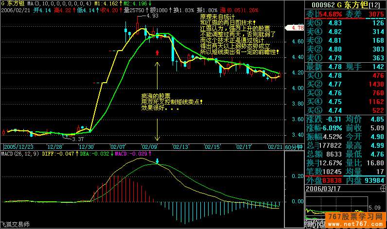Click the 4.93 peak price label

(152, 16)
